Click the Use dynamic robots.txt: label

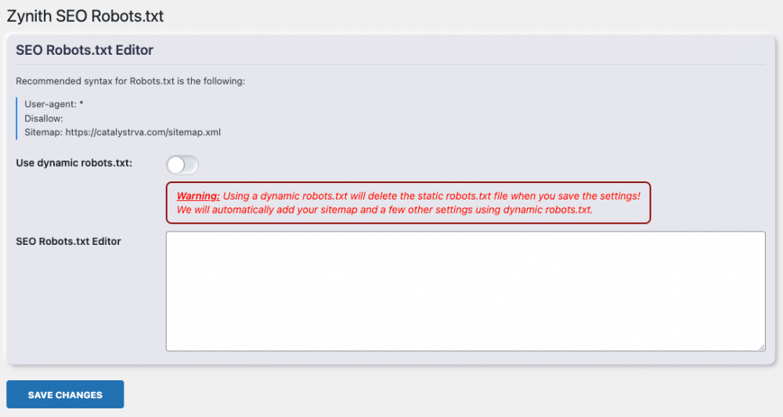pos(74,163)
